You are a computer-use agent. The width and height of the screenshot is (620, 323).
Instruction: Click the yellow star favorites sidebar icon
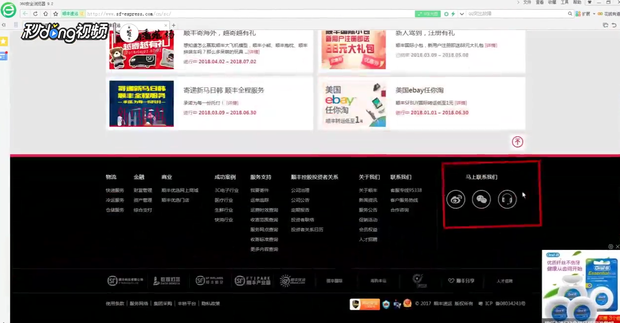point(4,42)
